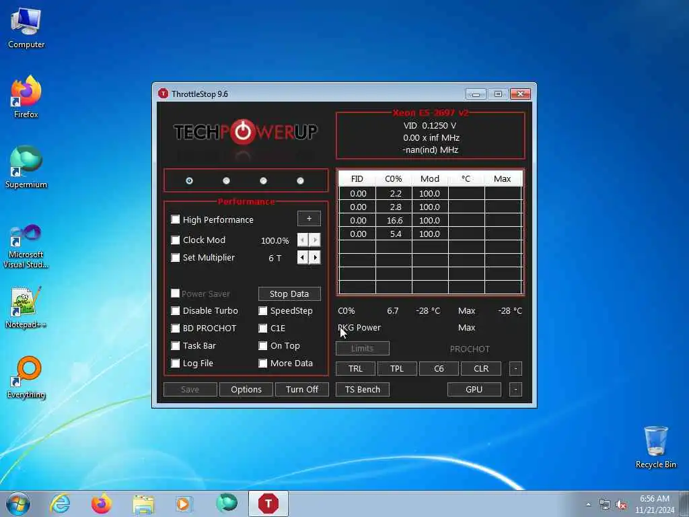Enable the On Top checkbox
This screenshot has width=689, height=517.
(263, 345)
